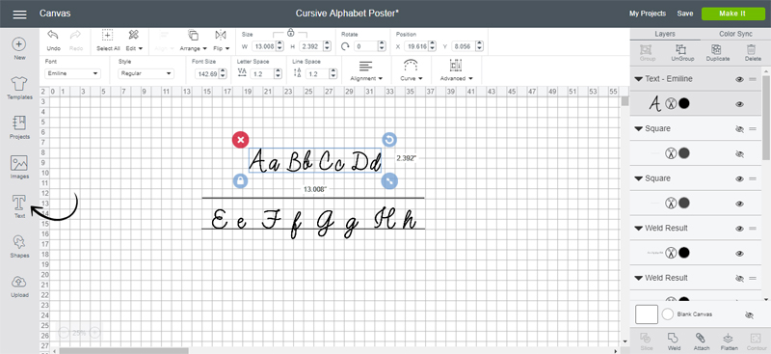Screen dimensions: 771x354
Task: Show the first Square sublayer
Action: pyautogui.click(x=739, y=154)
